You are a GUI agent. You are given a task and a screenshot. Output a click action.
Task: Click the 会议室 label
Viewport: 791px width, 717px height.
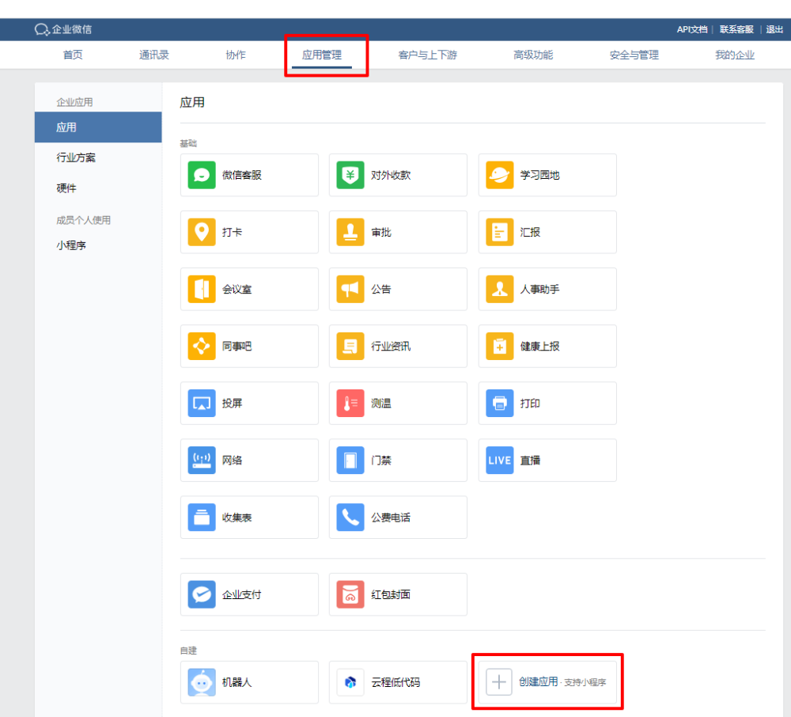click(237, 289)
